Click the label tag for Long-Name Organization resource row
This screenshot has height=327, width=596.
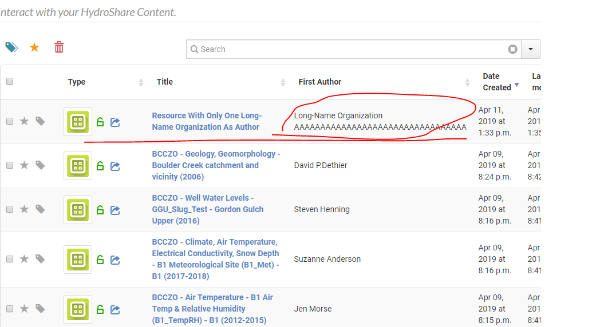coord(40,121)
